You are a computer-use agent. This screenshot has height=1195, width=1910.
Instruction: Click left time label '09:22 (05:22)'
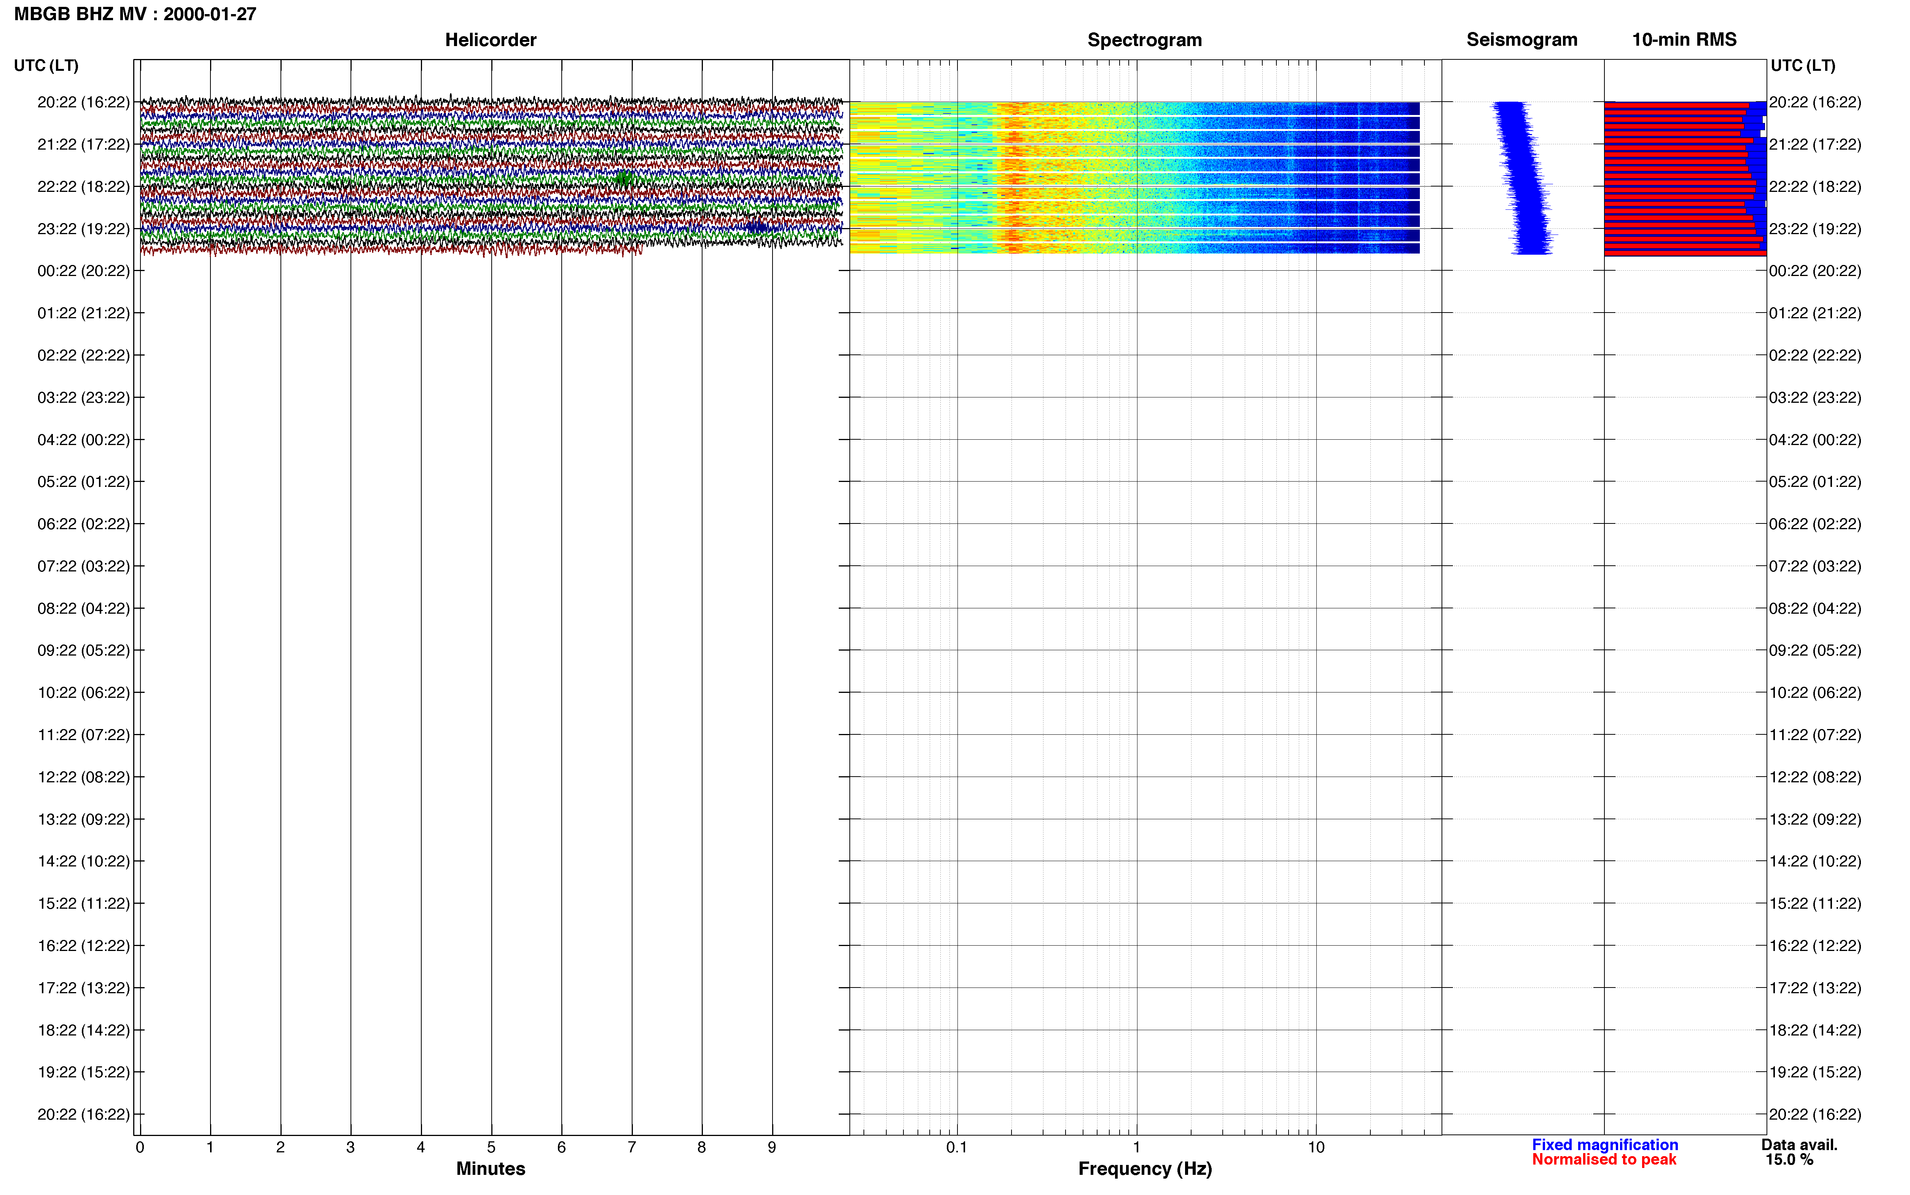84,651
